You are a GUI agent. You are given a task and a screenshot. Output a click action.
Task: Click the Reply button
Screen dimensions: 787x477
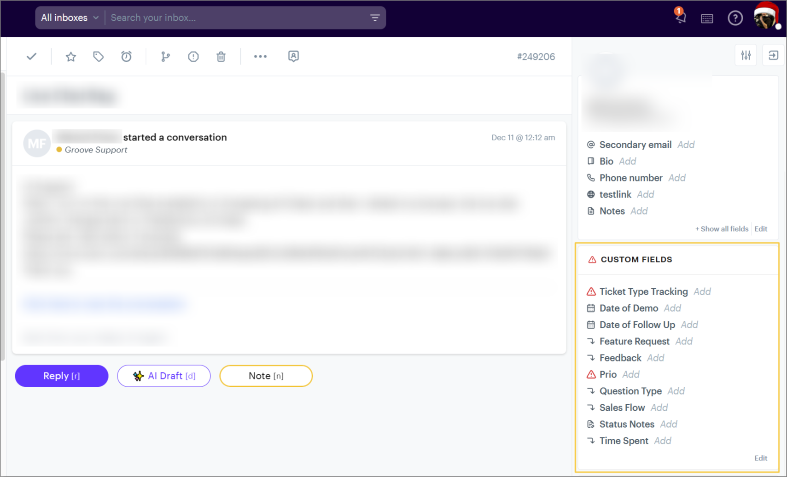(62, 376)
